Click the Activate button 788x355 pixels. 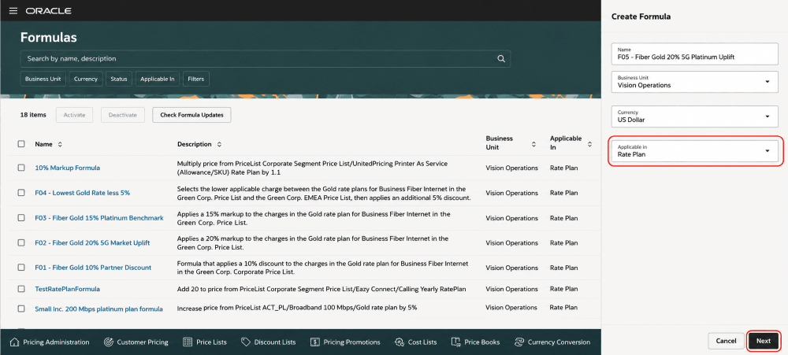(74, 115)
